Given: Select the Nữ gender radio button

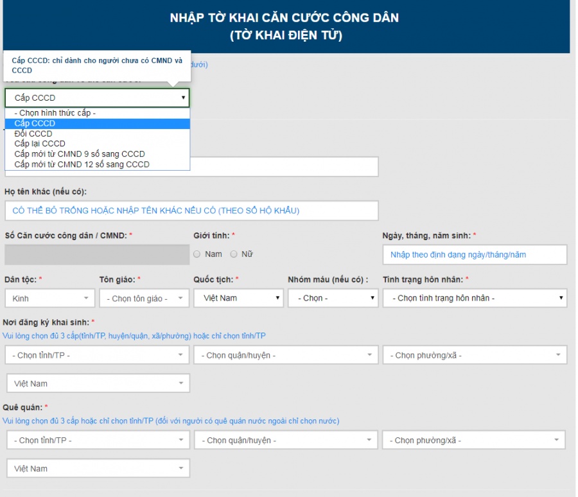Looking at the screenshot, I should pos(233,254).
